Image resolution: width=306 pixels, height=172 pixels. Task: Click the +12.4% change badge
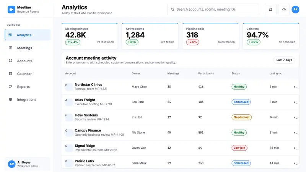click(x=73, y=42)
